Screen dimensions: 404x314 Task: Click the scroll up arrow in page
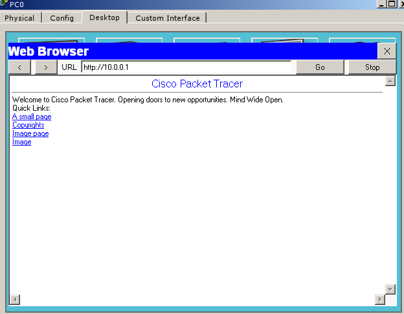click(x=390, y=81)
